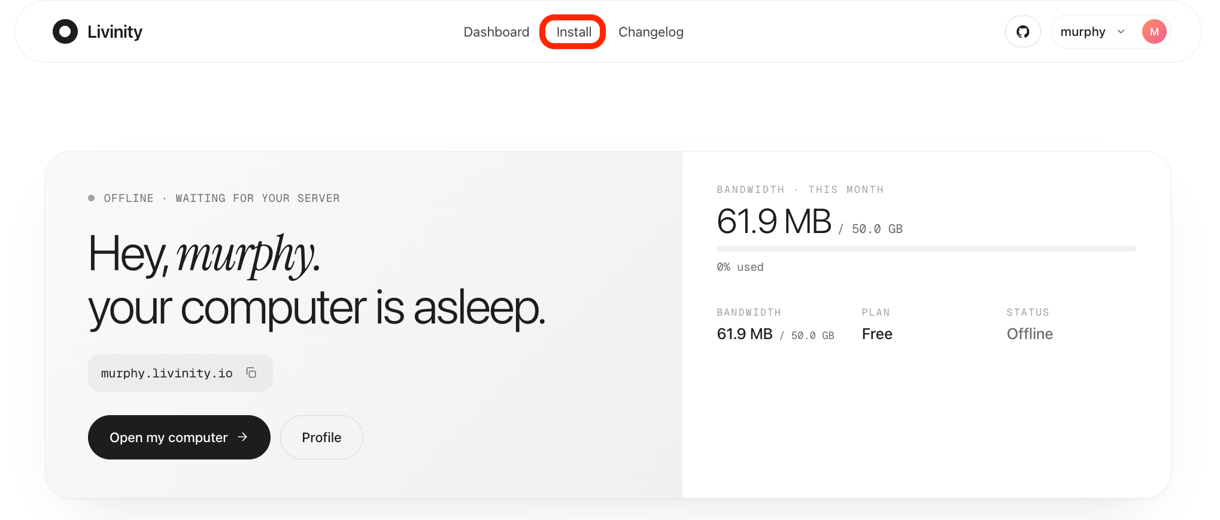Click the bandwidth usage progress bar

926,249
